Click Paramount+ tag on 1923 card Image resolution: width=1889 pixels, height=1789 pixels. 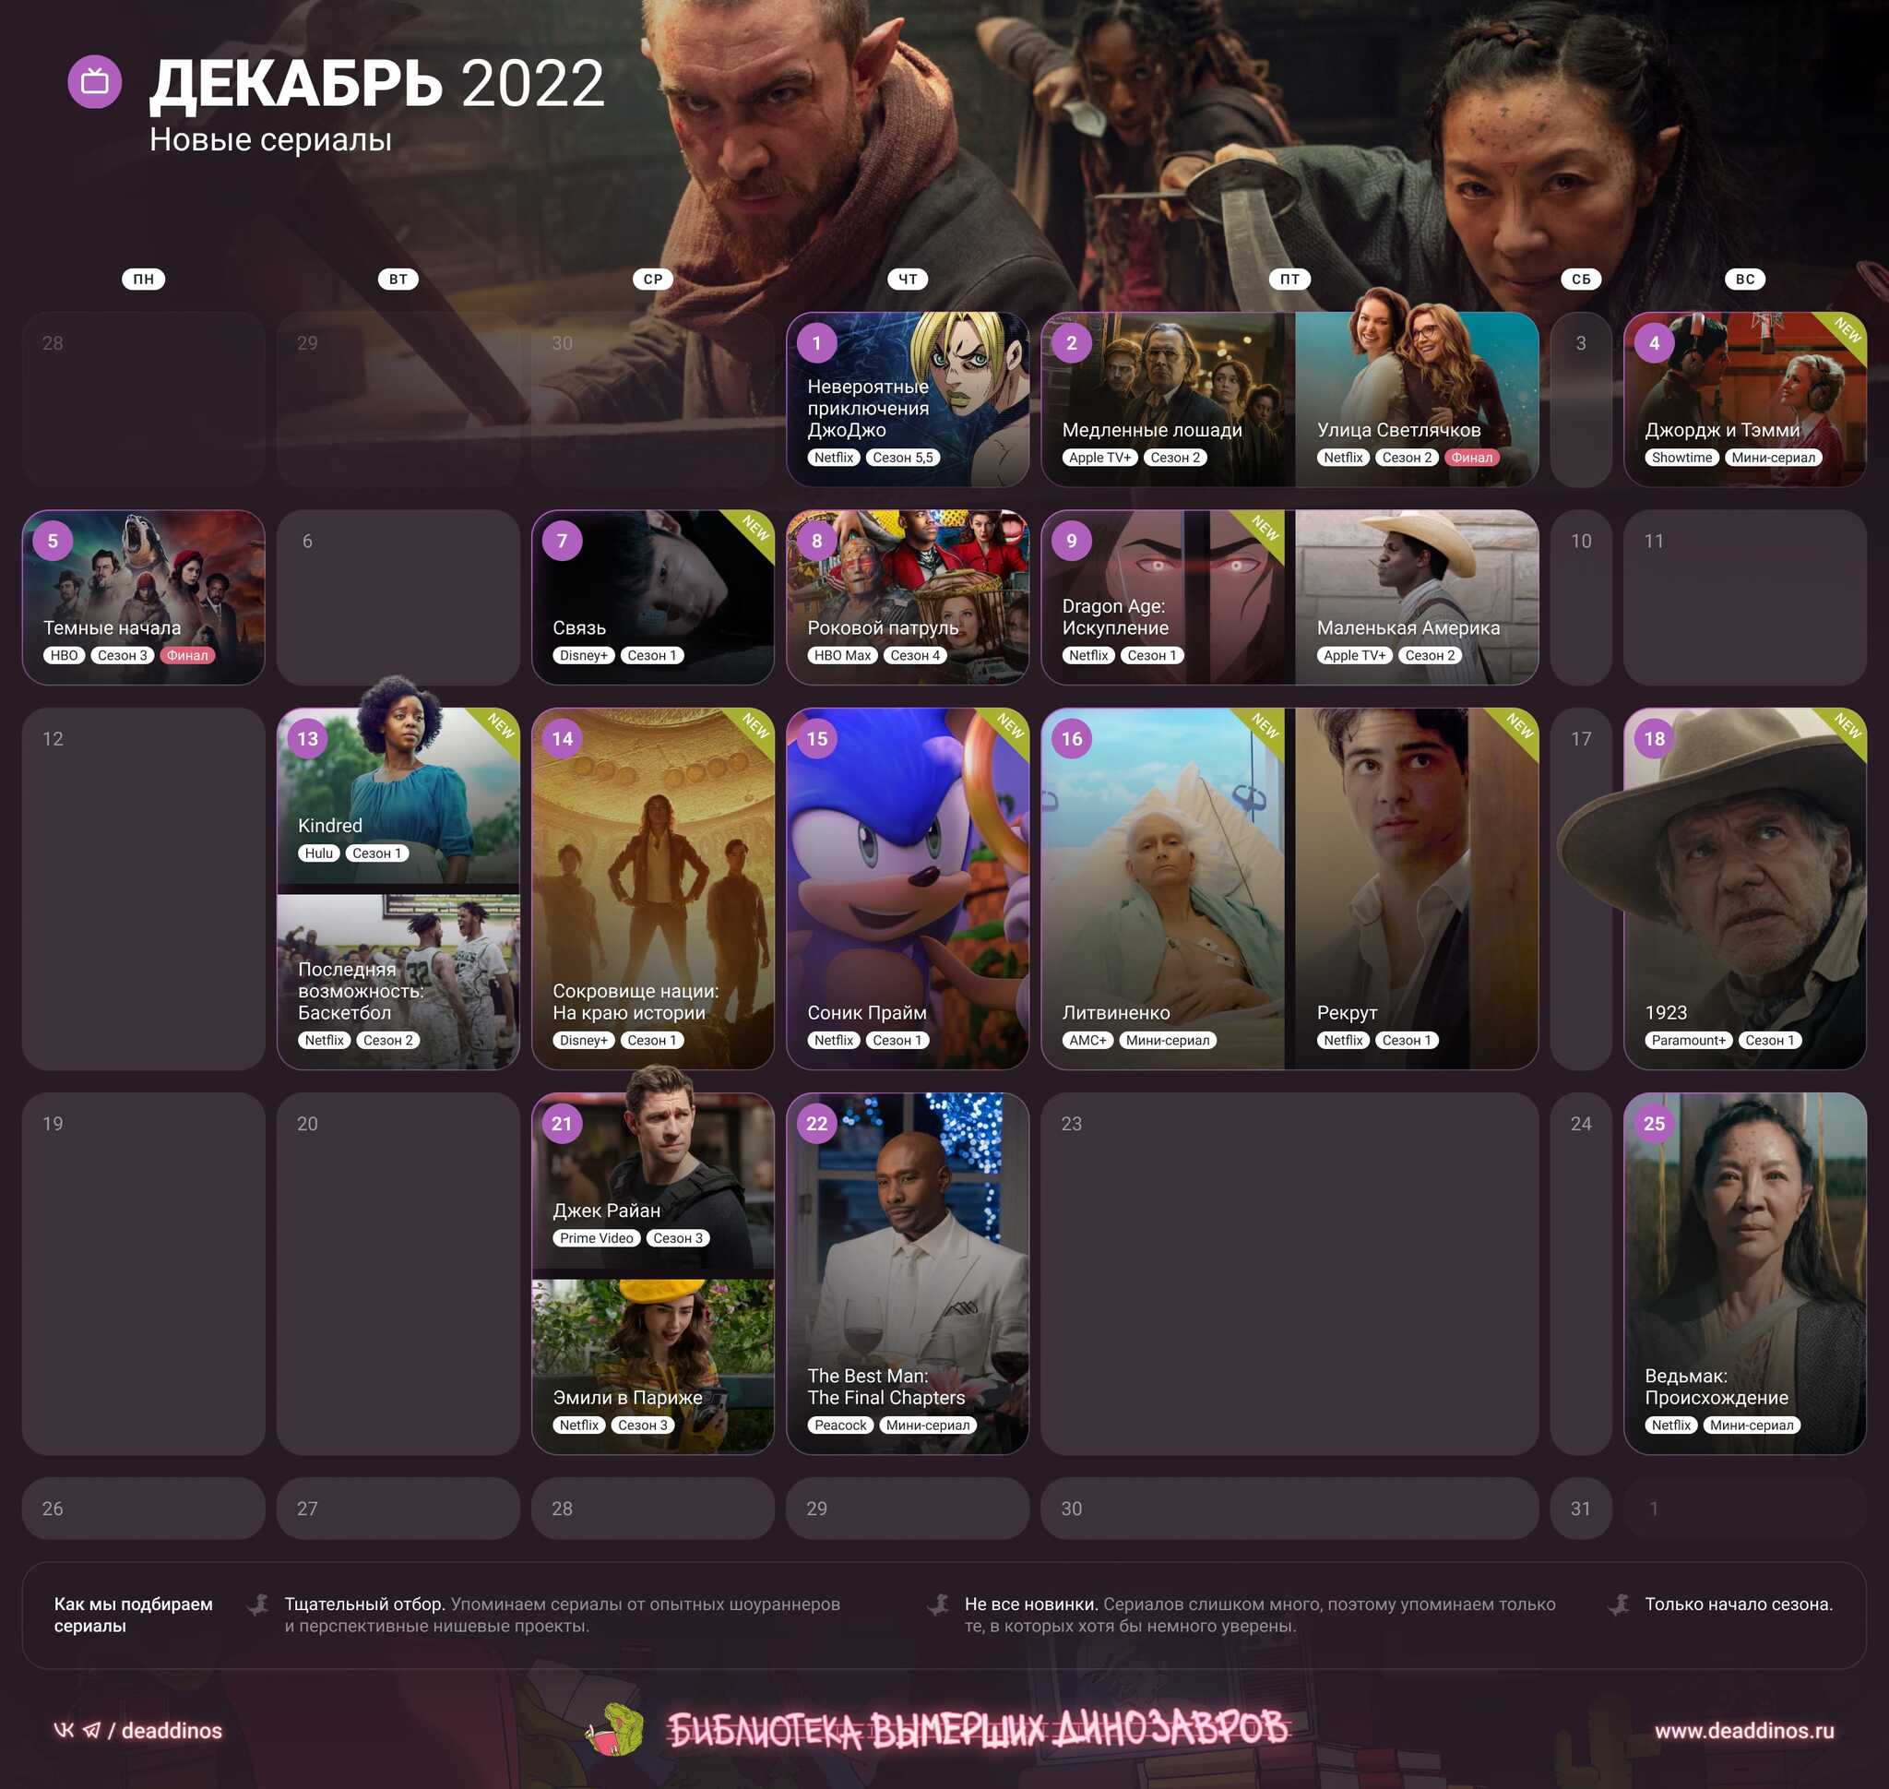pos(1688,1040)
